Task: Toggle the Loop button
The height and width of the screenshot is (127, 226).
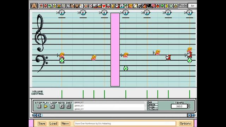Action: point(52,106)
